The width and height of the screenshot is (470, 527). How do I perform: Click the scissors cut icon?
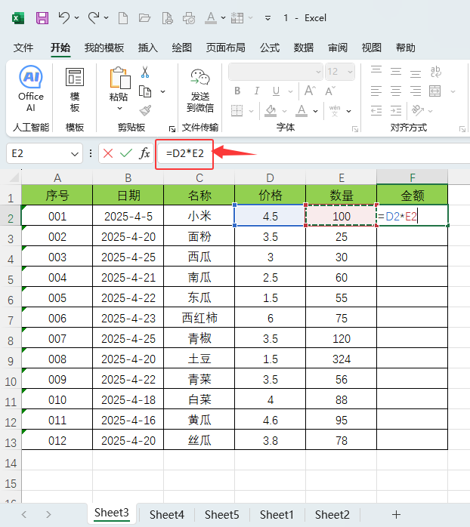pos(145,72)
